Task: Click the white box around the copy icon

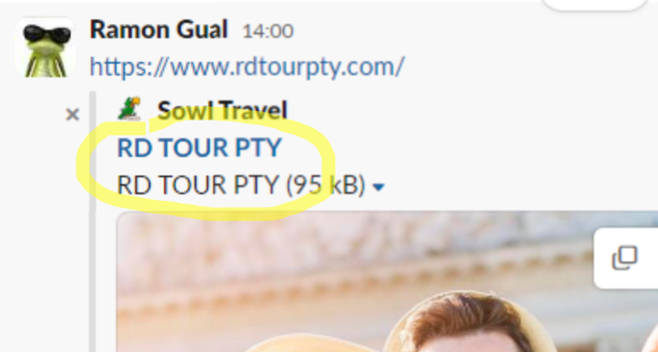Action: [626, 258]
